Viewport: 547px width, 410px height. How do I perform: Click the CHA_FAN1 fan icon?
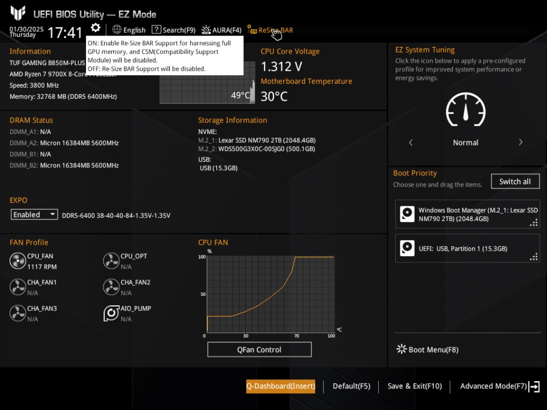tap(18, 287)
